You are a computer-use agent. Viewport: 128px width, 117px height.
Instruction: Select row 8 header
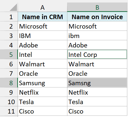[x=9, y=83]
